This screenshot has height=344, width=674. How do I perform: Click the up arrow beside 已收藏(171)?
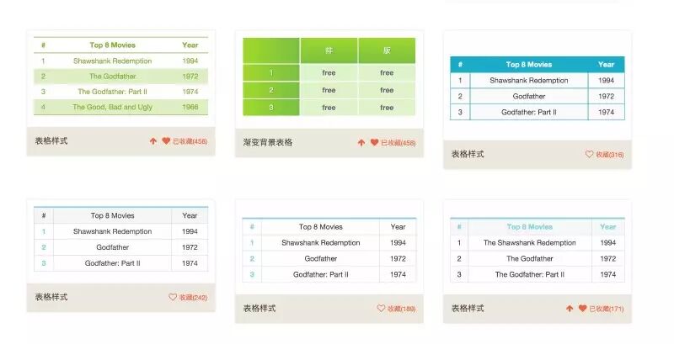point(570,309)
